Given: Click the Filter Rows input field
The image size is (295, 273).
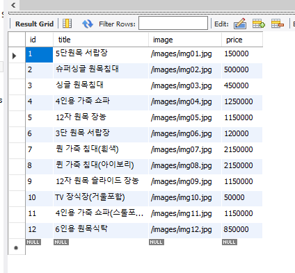Looking at the screenshot, I should [x=173, y=23].
